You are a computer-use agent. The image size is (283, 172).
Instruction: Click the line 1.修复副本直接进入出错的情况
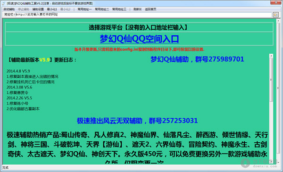[32, 76]
